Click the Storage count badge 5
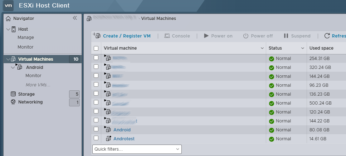Screen dimensions: 346x156 coord(74,94)
